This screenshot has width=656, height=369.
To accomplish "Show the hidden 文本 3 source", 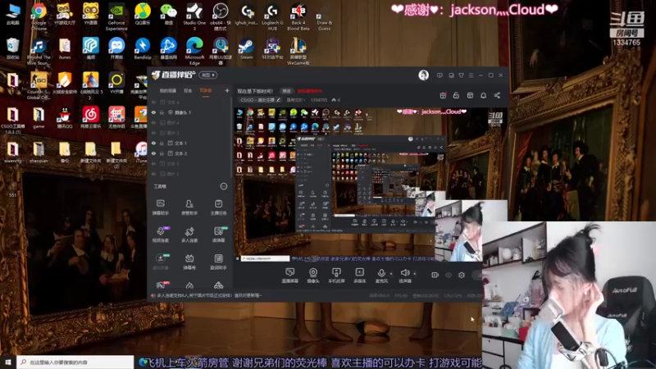I will [153, 163].
